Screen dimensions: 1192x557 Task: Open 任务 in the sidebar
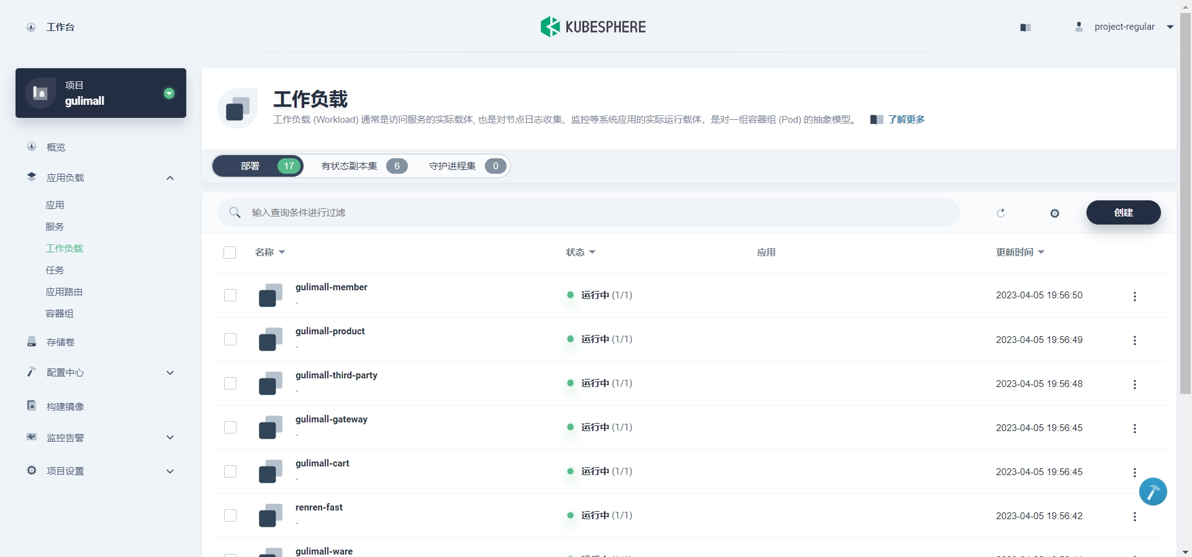point(55,270)
